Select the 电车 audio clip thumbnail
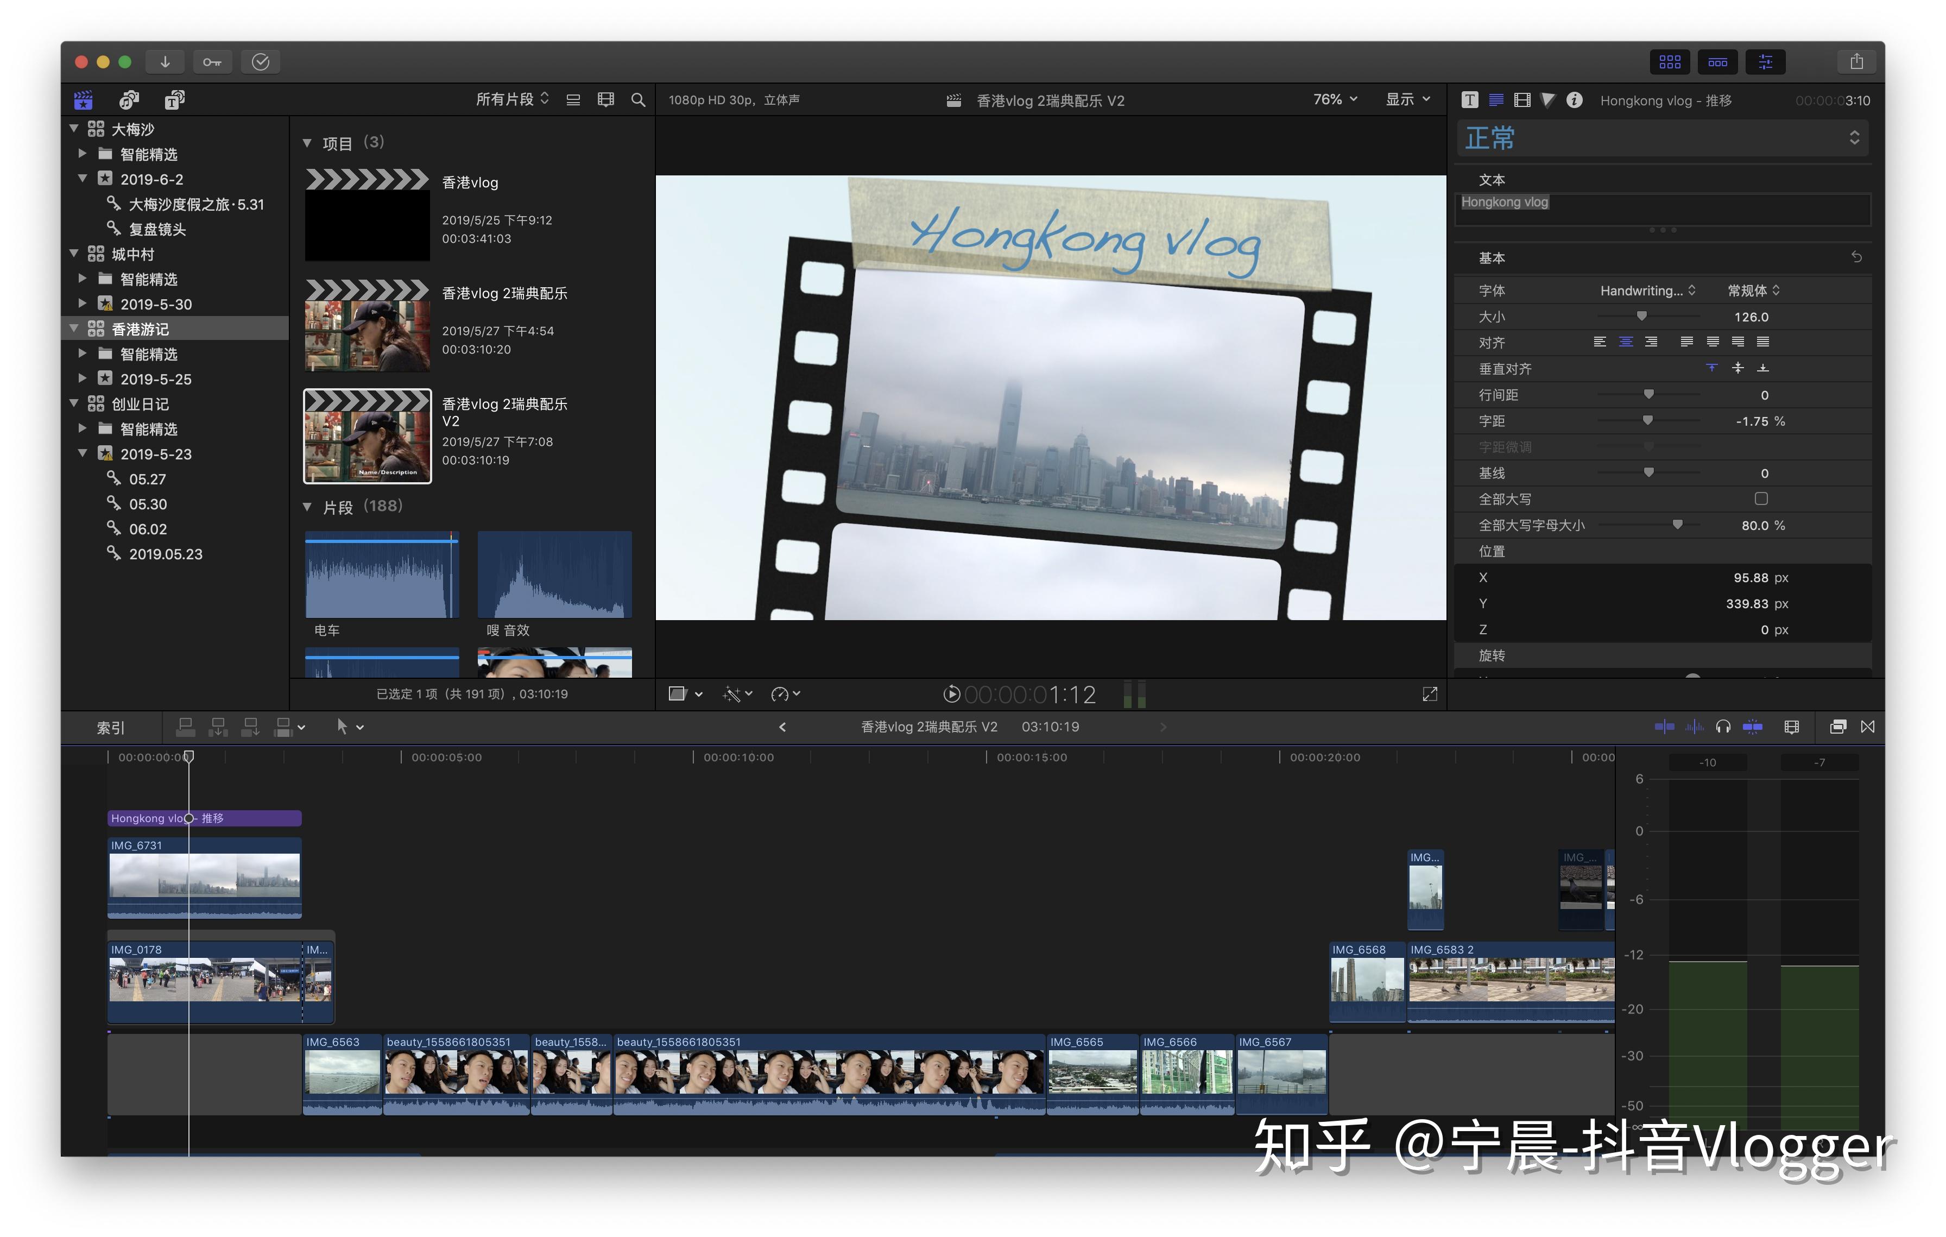 click(382, 575)
